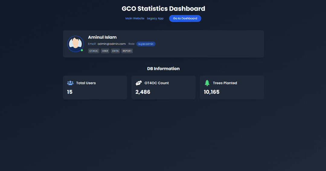Click the DB Information section heading

(163, 69)
